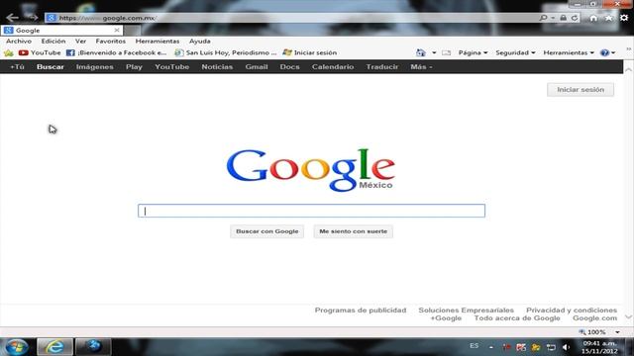
Task: Click Todo acerca de Google link
Action: click(x=517, y=318)
